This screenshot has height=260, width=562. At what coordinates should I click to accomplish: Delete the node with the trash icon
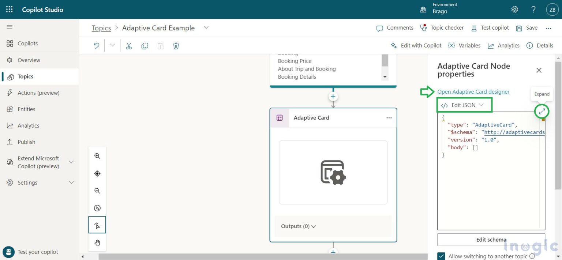176,45
